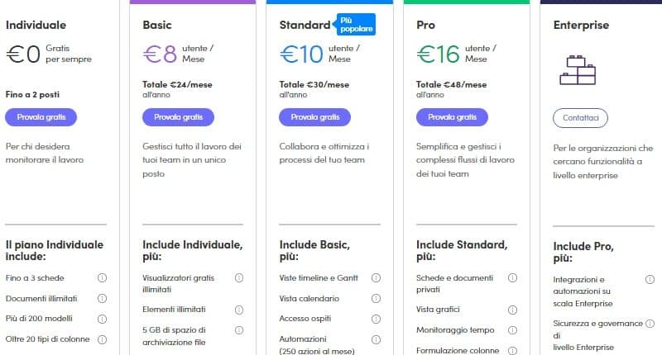Click info icon beside Monitoraggio tempo
The image size is (662, 355).
tap(513, 329)
